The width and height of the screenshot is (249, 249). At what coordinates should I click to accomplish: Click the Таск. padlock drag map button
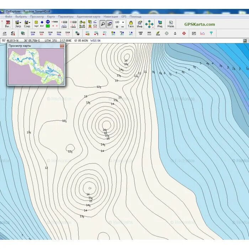[131, 24]
